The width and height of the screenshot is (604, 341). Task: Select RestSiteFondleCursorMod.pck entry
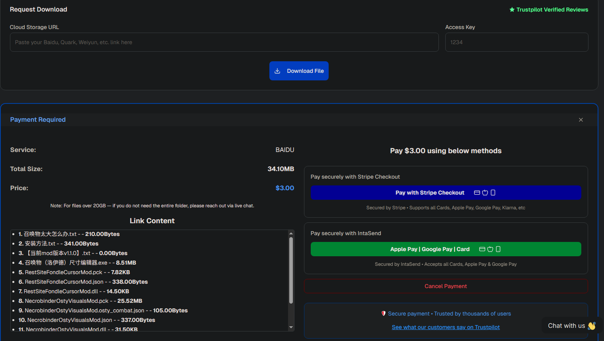tap(74, 272)
